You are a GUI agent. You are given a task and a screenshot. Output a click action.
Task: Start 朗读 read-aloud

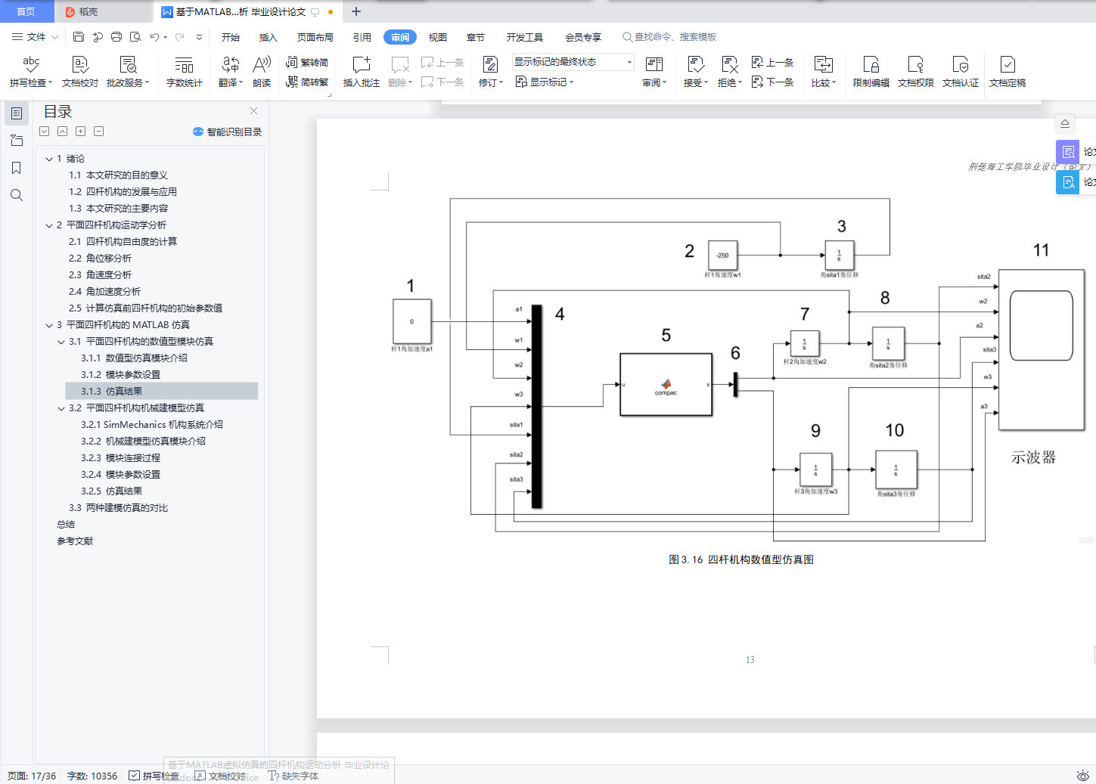tap(262, 72)
